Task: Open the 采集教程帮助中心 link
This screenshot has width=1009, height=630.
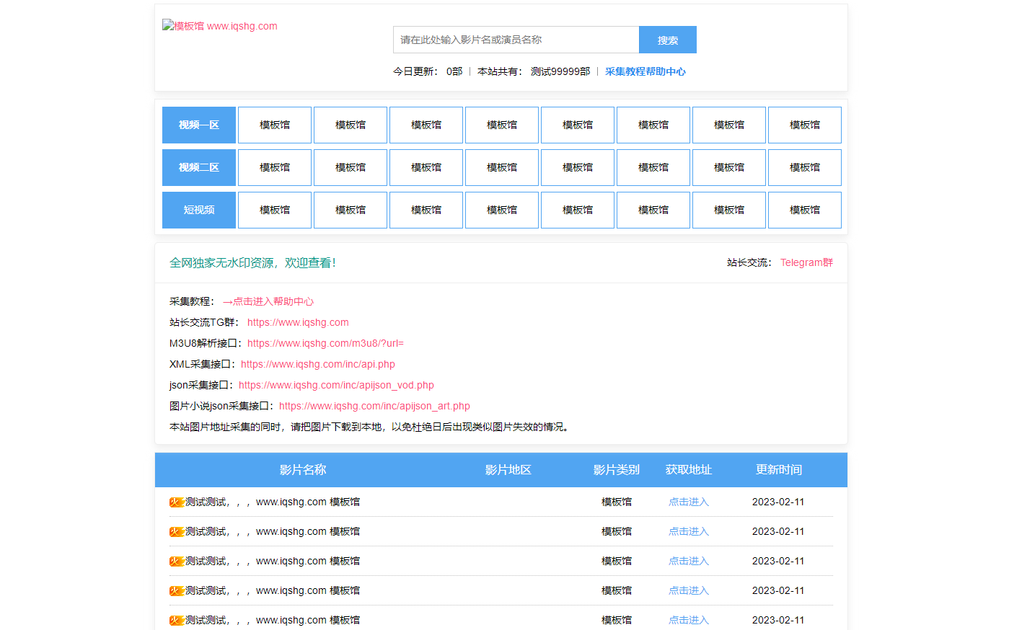Action: click(646, 71)
